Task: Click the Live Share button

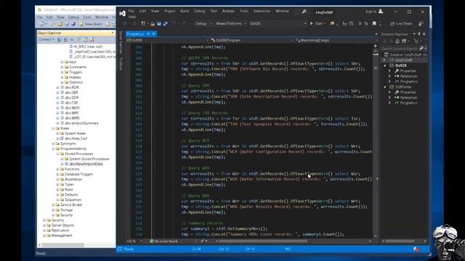Action: tap(401, 24)
